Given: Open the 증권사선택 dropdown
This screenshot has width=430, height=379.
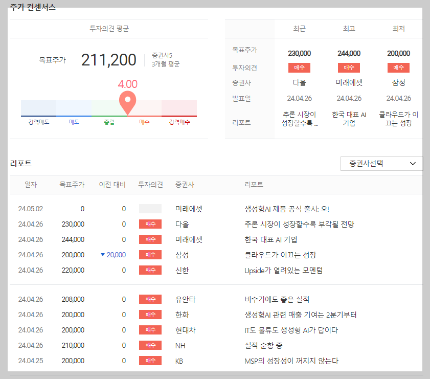Looking at the screenshot, I should (x=381, y=164).
